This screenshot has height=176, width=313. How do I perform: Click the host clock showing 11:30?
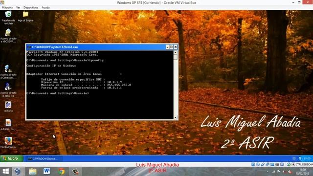point(302,170)
